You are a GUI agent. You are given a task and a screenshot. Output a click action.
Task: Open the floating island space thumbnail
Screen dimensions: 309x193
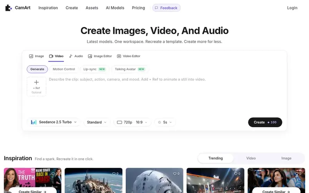point(93,180)
